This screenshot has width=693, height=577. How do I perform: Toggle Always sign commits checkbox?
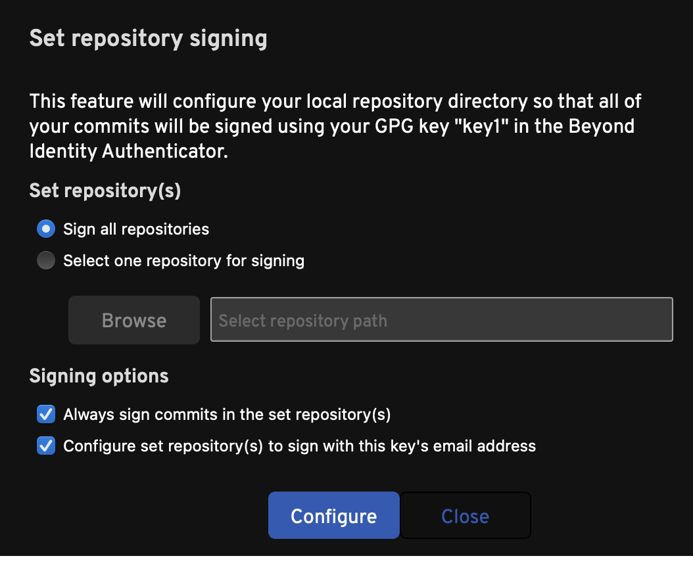[46, 415]
